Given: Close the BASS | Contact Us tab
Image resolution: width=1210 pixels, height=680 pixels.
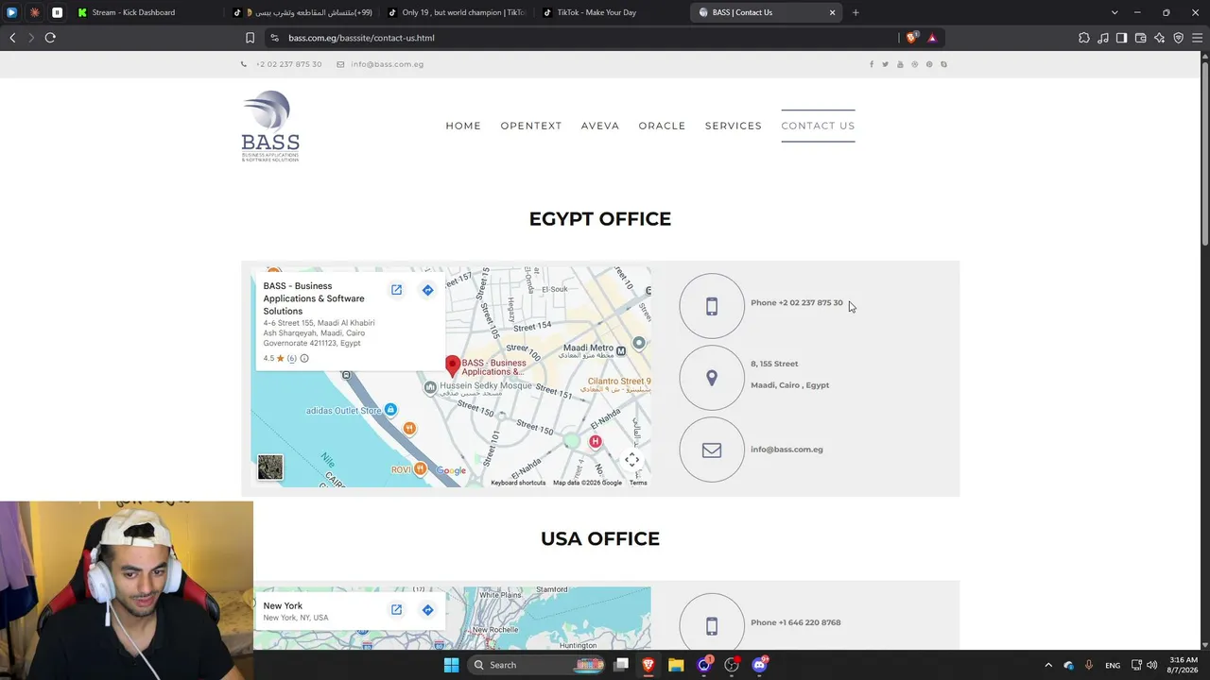Looking at the screenshot, I should point(833,12).
